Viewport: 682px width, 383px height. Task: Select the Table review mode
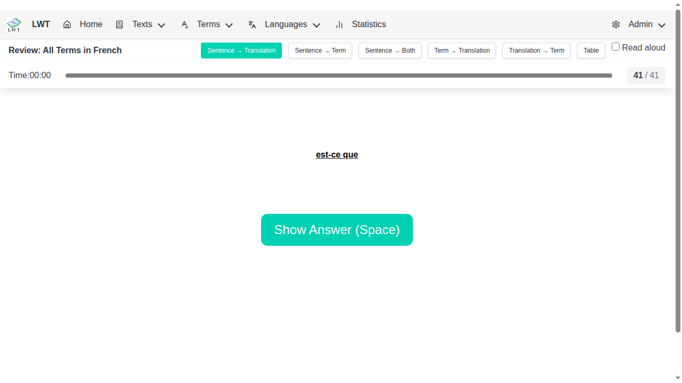(591, 51)
